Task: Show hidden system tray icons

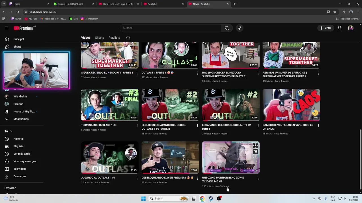Action: click(x=314, y=198)
